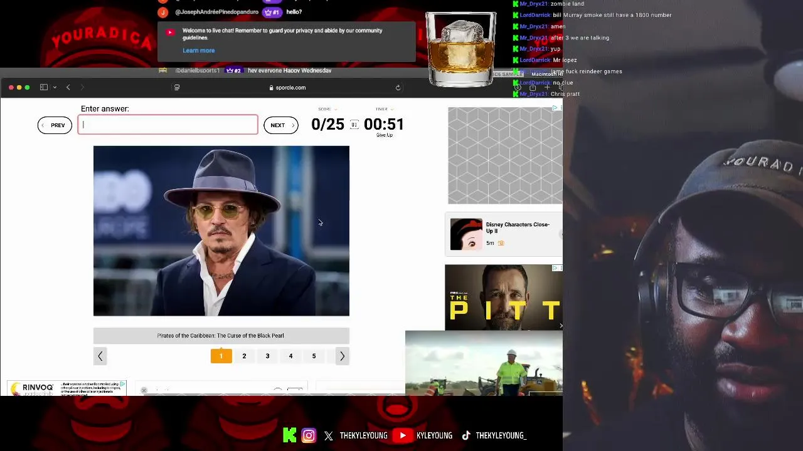
Task: Click the Johnny Depp quiz image
Action: (221, 231)
